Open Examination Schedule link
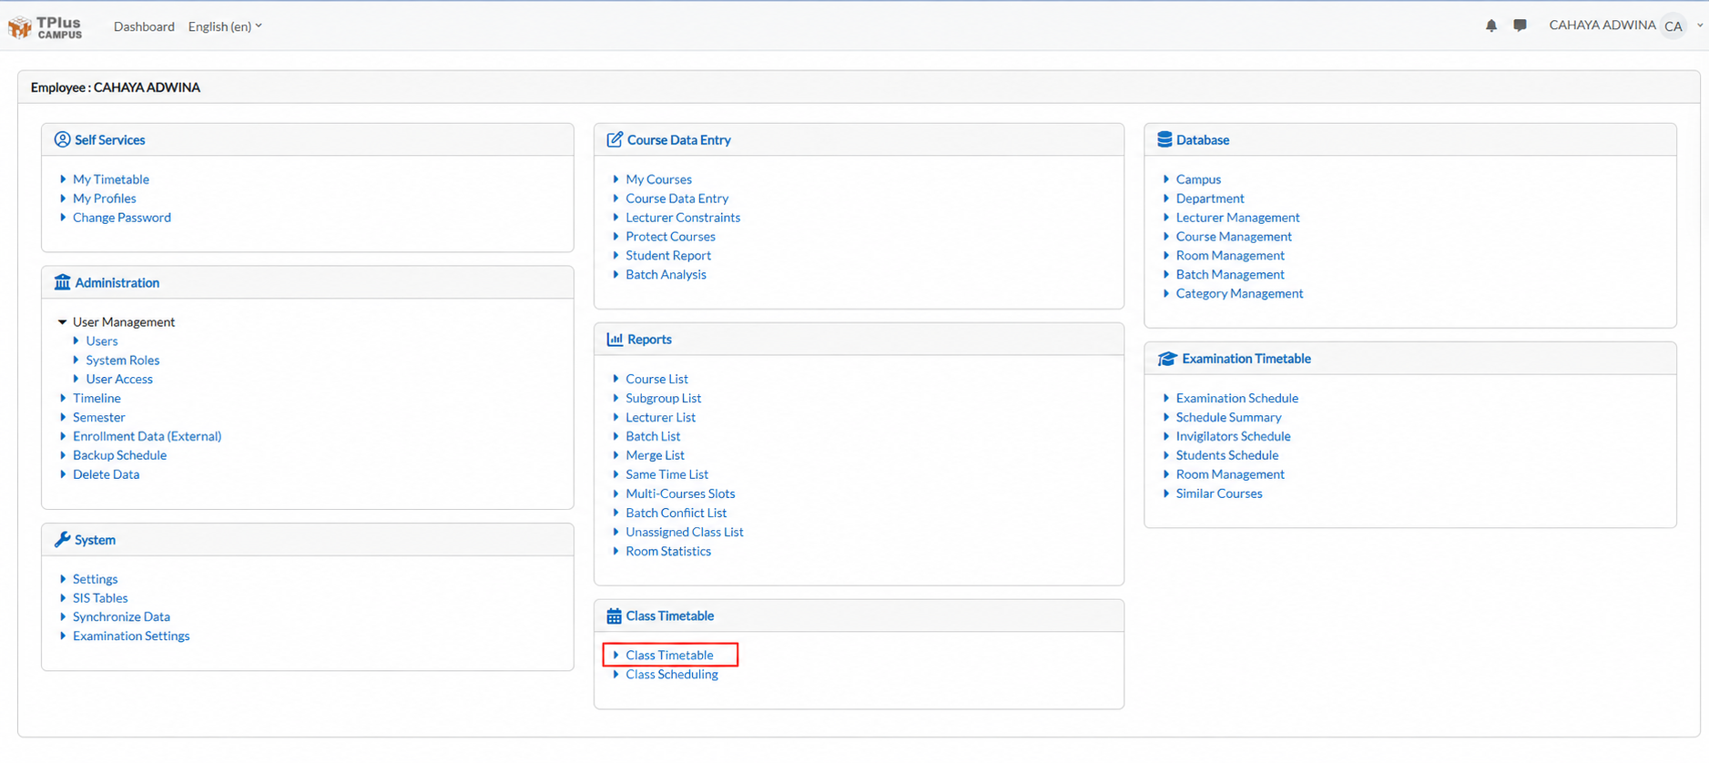 click(1236, 398)
